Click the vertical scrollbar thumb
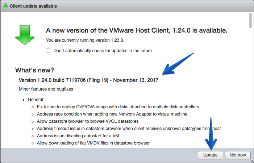 pos(251,21)
